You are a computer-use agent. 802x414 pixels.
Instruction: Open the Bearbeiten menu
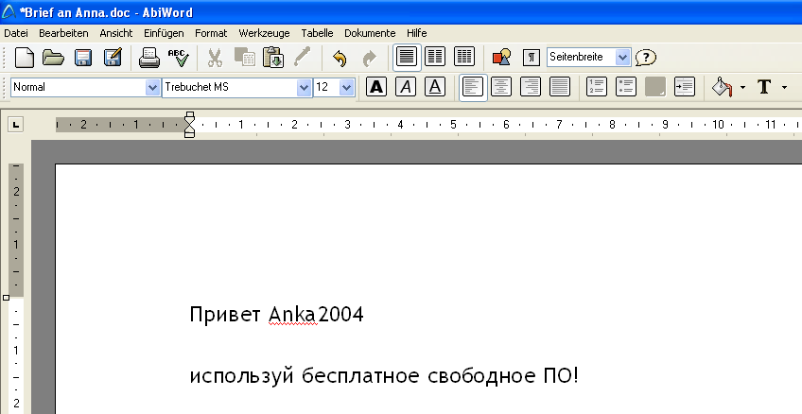pyautogui.click(x=63, y=33)
